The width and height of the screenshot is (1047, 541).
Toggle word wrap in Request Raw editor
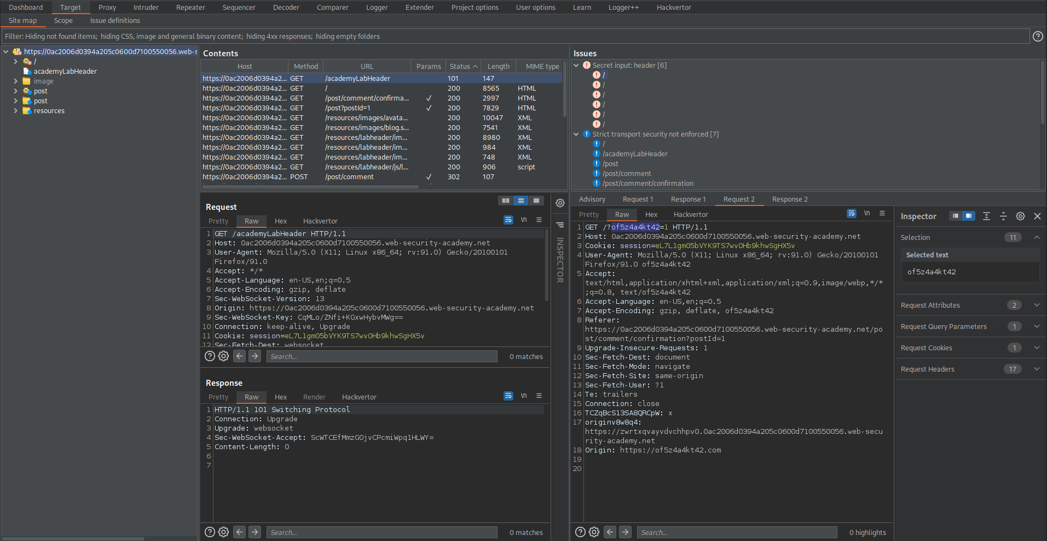(508, 220)
